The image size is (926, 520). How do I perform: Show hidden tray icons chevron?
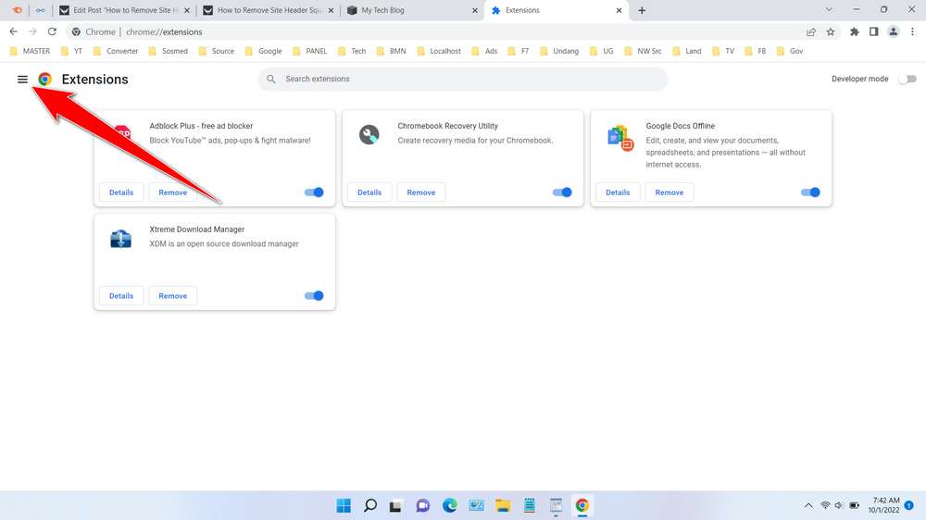click(808, 505)
